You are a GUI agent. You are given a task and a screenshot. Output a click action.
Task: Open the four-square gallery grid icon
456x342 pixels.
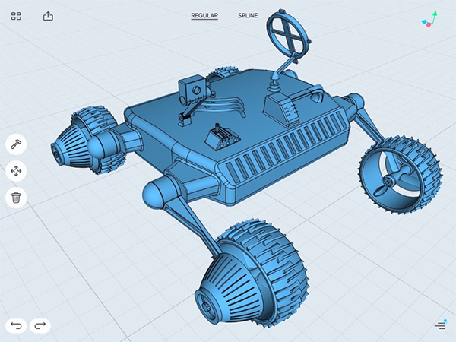tap(16, 16)
